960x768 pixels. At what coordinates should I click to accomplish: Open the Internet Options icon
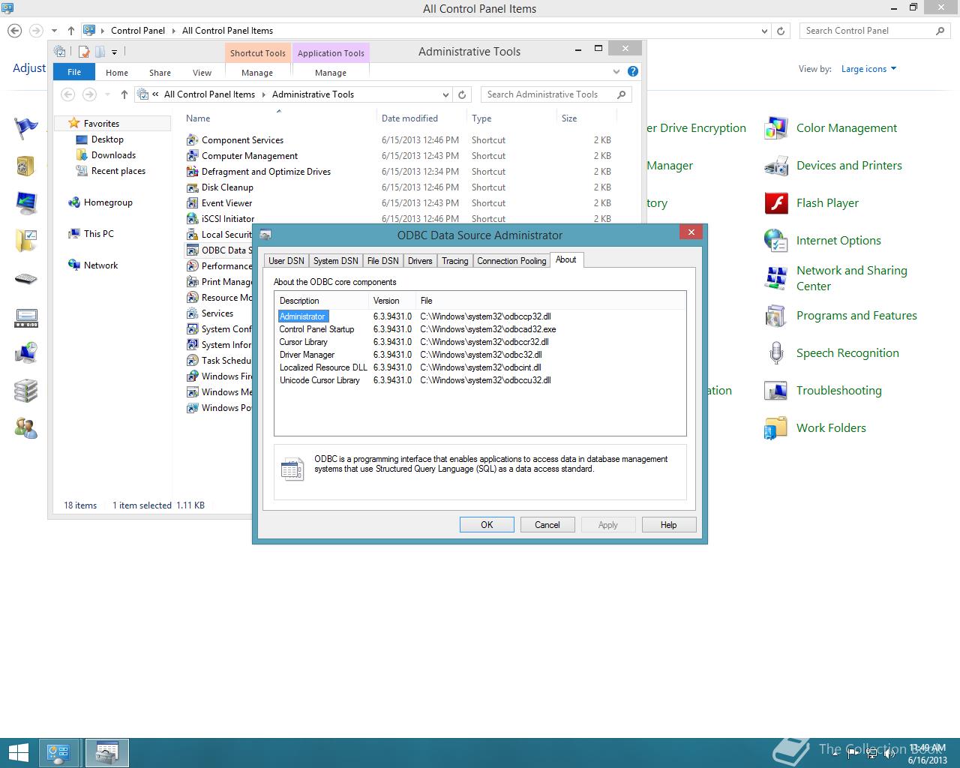coord(775,241)
